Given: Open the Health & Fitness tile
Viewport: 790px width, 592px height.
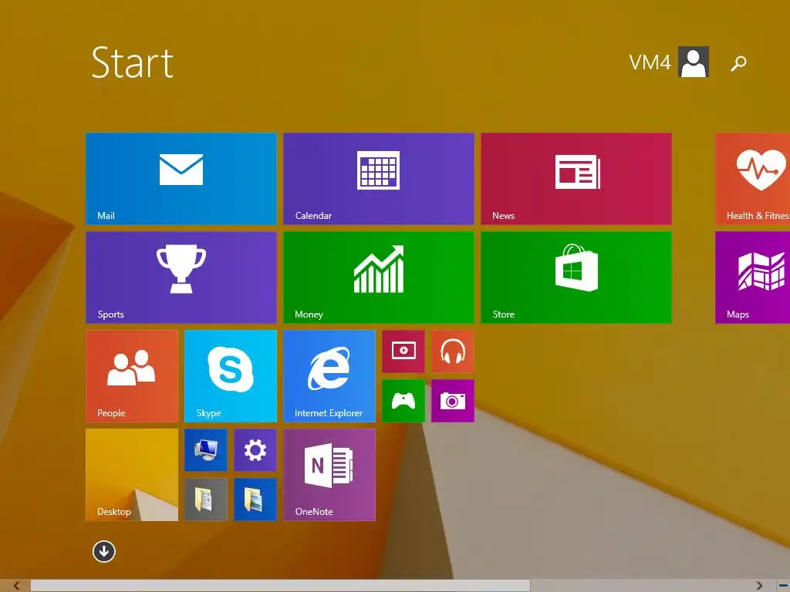Looking at the screenshot, I should pos(753,179).
